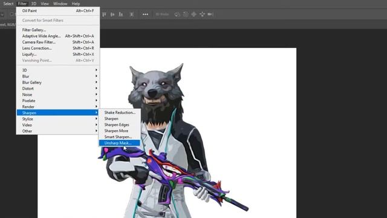Open the Help menu
The image size is (387, 218).
pyautogui.click(x=76, y=4)
